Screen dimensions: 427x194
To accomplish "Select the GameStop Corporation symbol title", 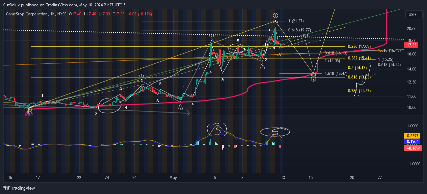I will click(x=27, y=14).
